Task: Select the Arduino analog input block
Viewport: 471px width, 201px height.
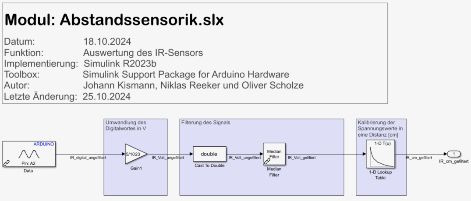Action: tap(29, 154)
